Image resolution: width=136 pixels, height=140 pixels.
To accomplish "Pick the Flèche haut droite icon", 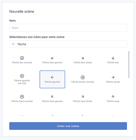I will point(83,99).
